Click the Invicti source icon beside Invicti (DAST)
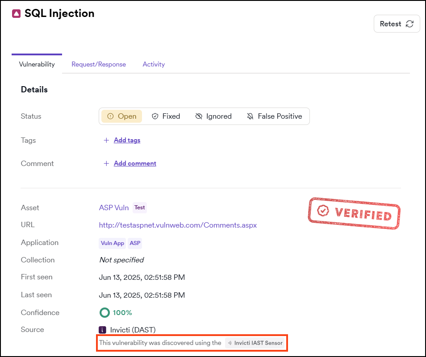426x357 pixels. [102, 329]
